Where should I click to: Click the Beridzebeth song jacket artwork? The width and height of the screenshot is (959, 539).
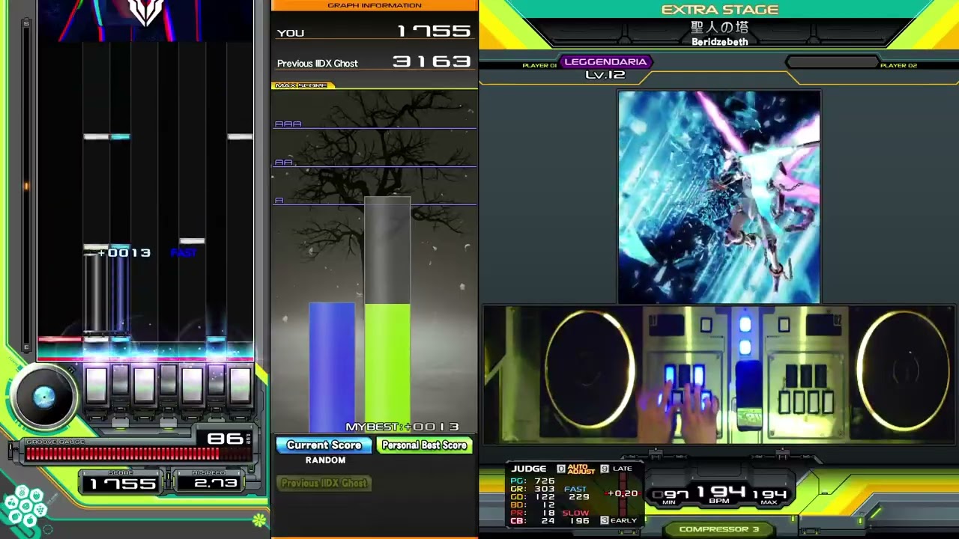(719, 197)
